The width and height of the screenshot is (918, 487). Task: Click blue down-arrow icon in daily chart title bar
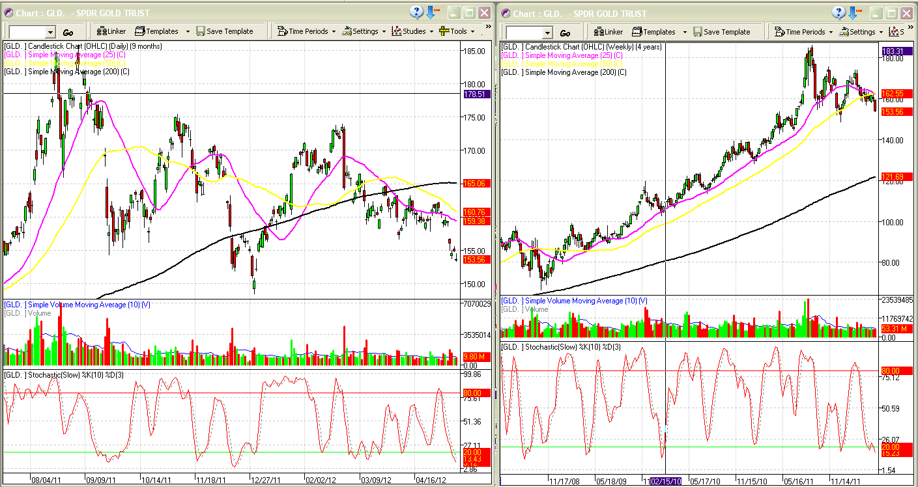point(432,12)
